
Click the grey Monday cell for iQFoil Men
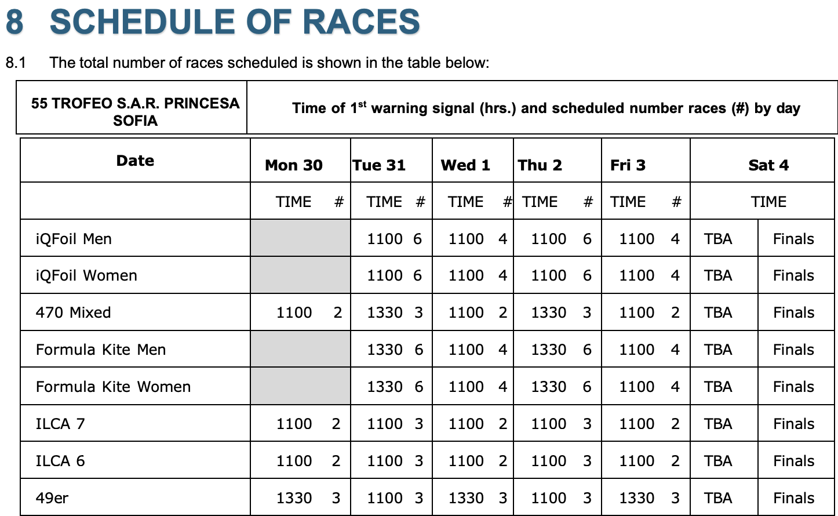click(x=300, y=238)
